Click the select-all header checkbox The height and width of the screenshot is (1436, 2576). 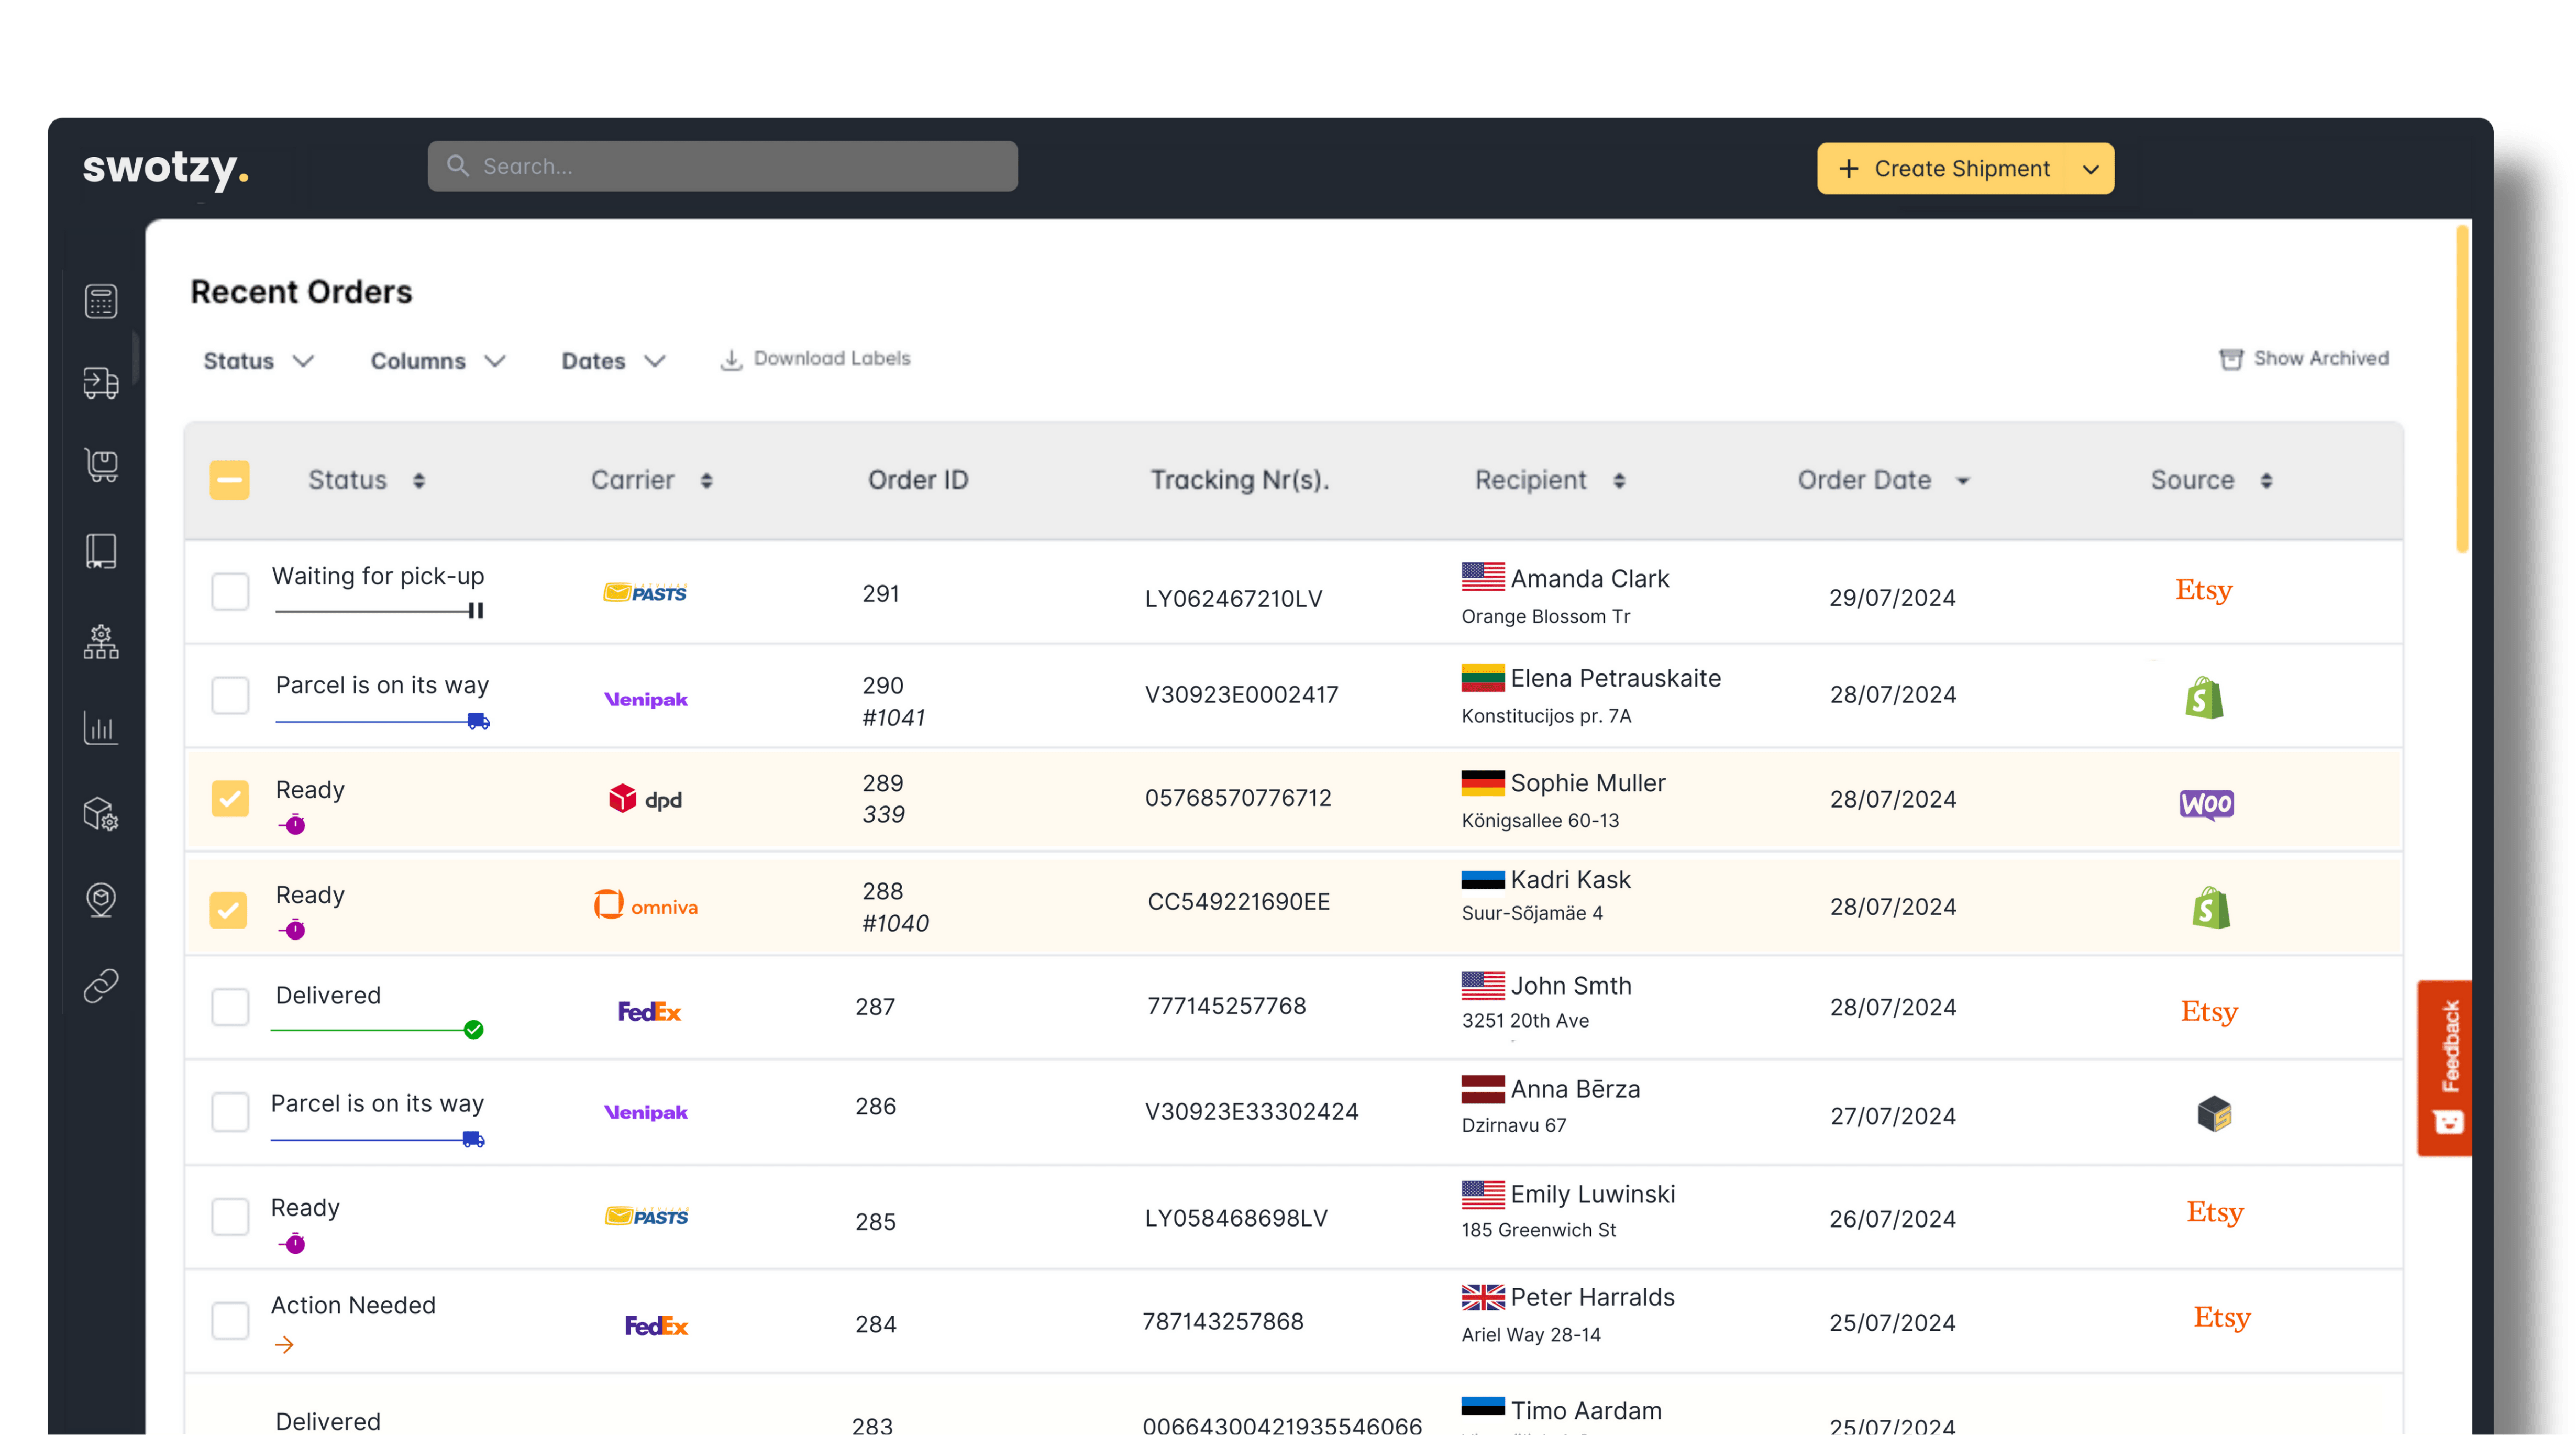230,480
